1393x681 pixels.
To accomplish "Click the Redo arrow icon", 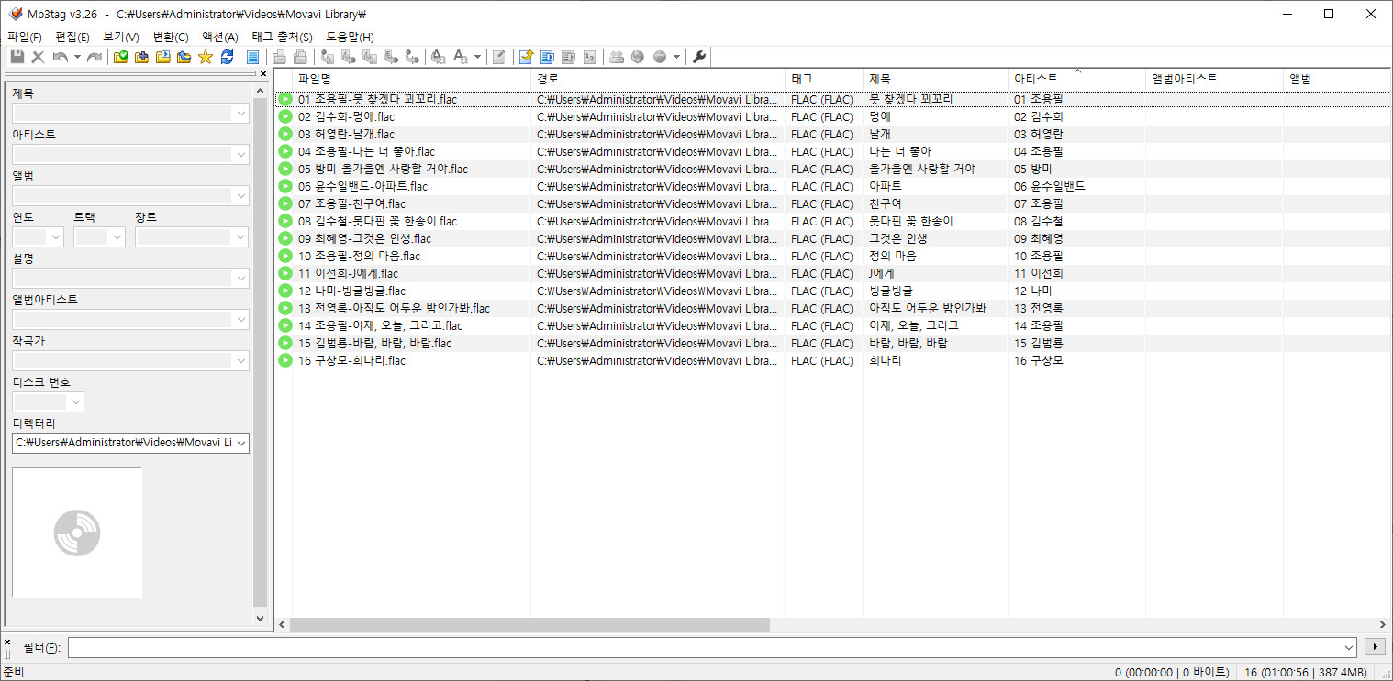I will (x=95, y=57).
